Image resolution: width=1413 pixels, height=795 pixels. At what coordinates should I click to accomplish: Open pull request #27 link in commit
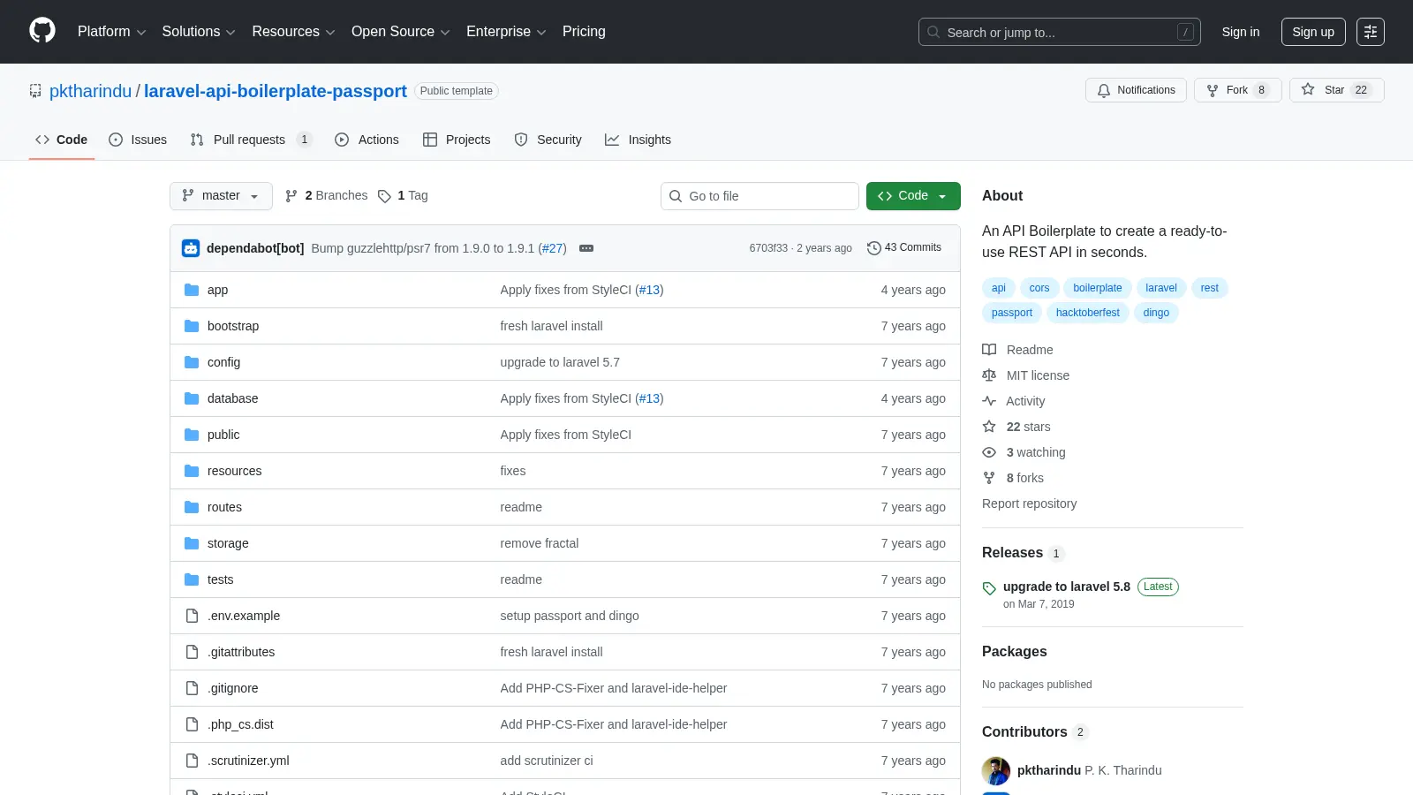point(553,248)
